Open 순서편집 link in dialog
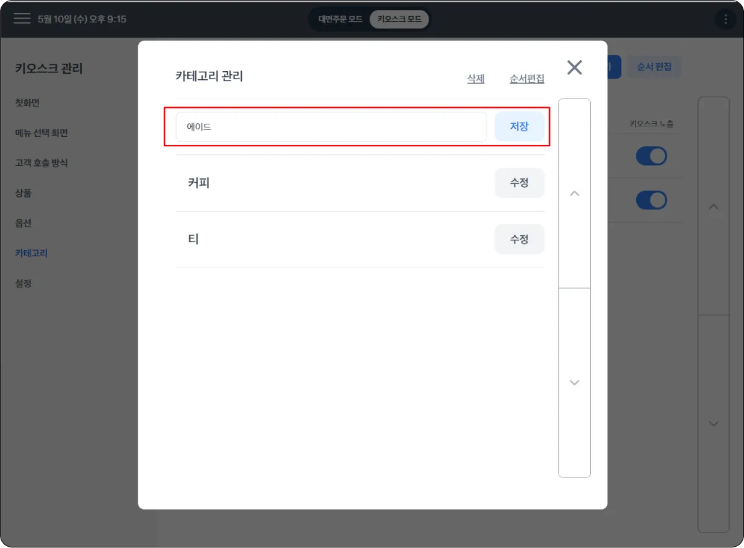Screen dimensions: 744x548 pos(527,79)
